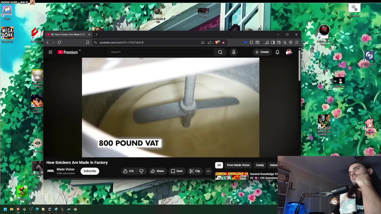Open File Explorer from taskbar

(x=12, y=209)
